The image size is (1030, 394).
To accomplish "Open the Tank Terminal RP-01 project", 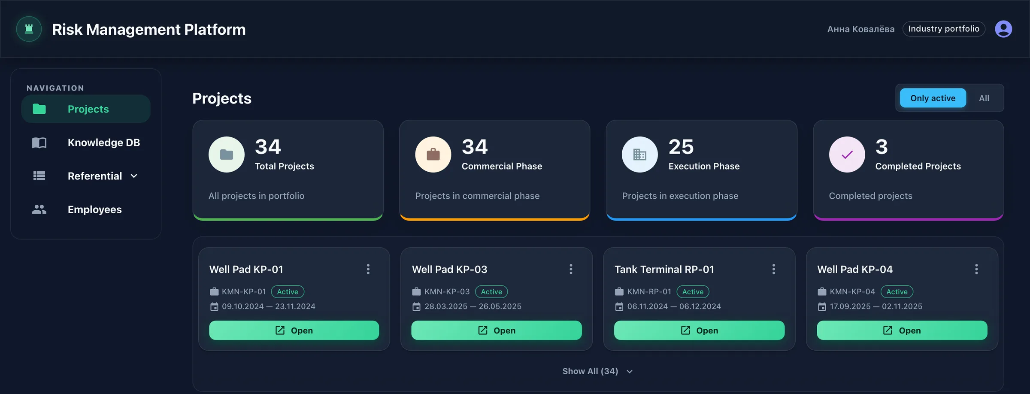I will (x=699, y=330).
